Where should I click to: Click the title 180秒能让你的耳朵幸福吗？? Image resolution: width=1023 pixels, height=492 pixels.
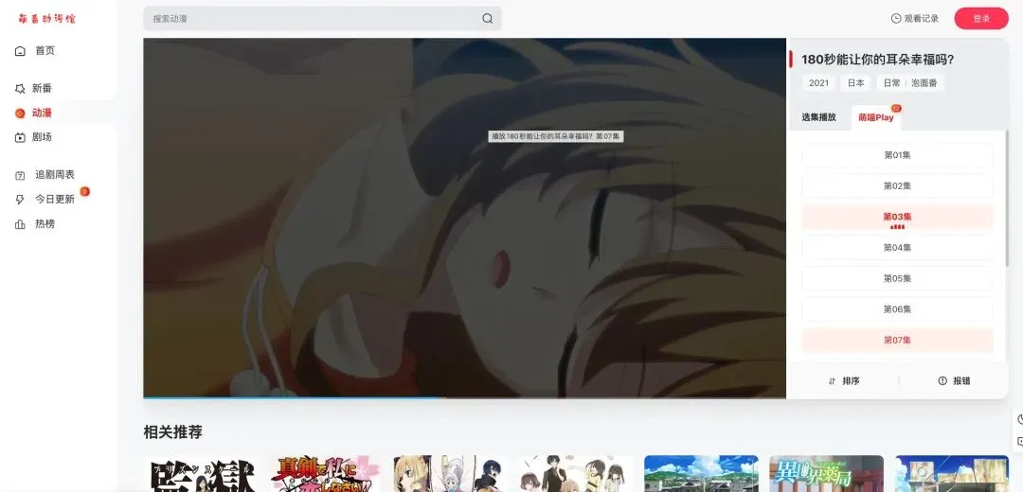coord(877,60)
